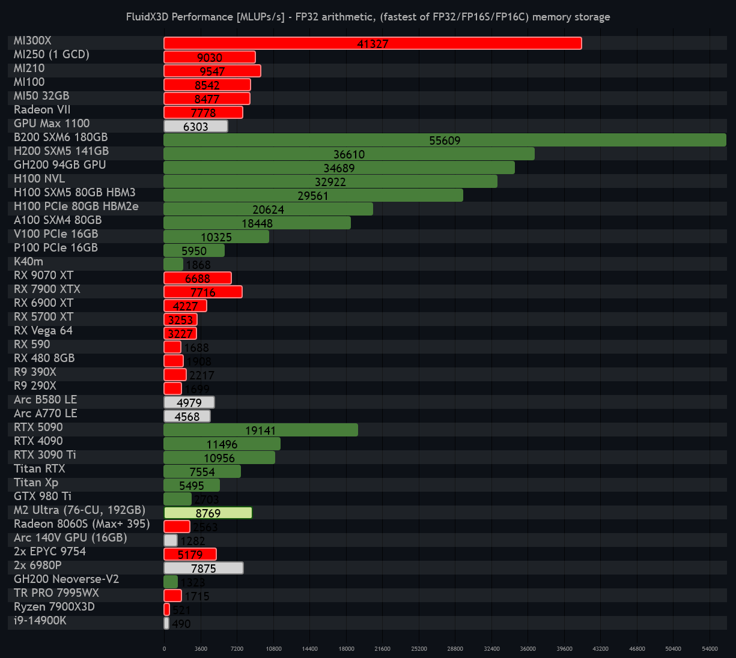736x658 pixels.
Task: Click the RX 5700 XT label
Action: click(x=44, y=317)
